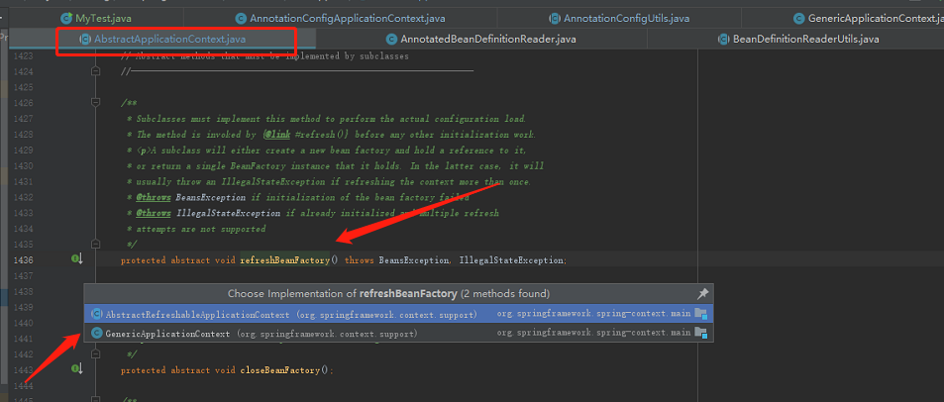944x402 pixels.
Task: Collapse the Javadoc fold end at line 1435
Action: [x=95, y=244]
